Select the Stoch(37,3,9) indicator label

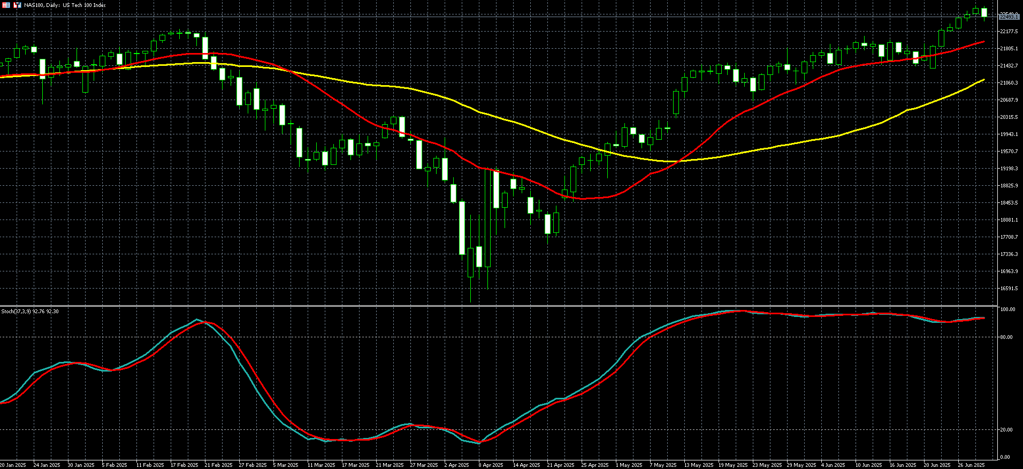coord(30,311)
